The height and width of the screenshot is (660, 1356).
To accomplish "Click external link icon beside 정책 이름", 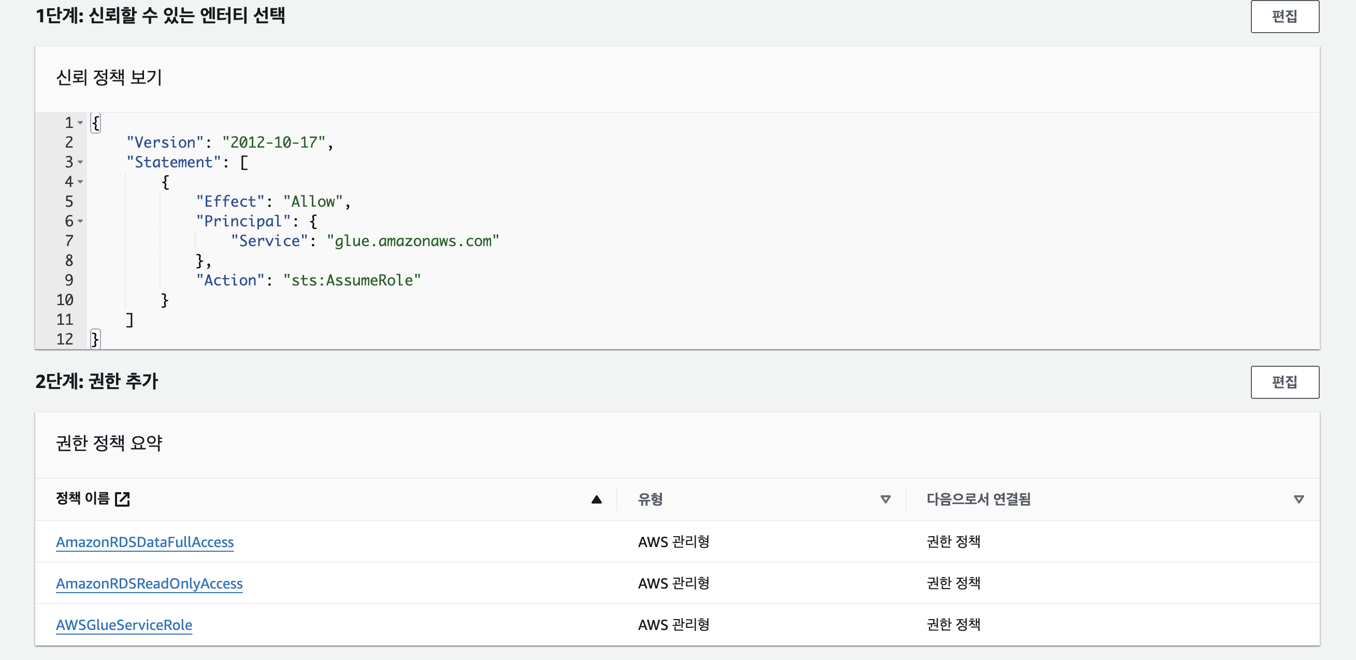I will coord(122,499).
